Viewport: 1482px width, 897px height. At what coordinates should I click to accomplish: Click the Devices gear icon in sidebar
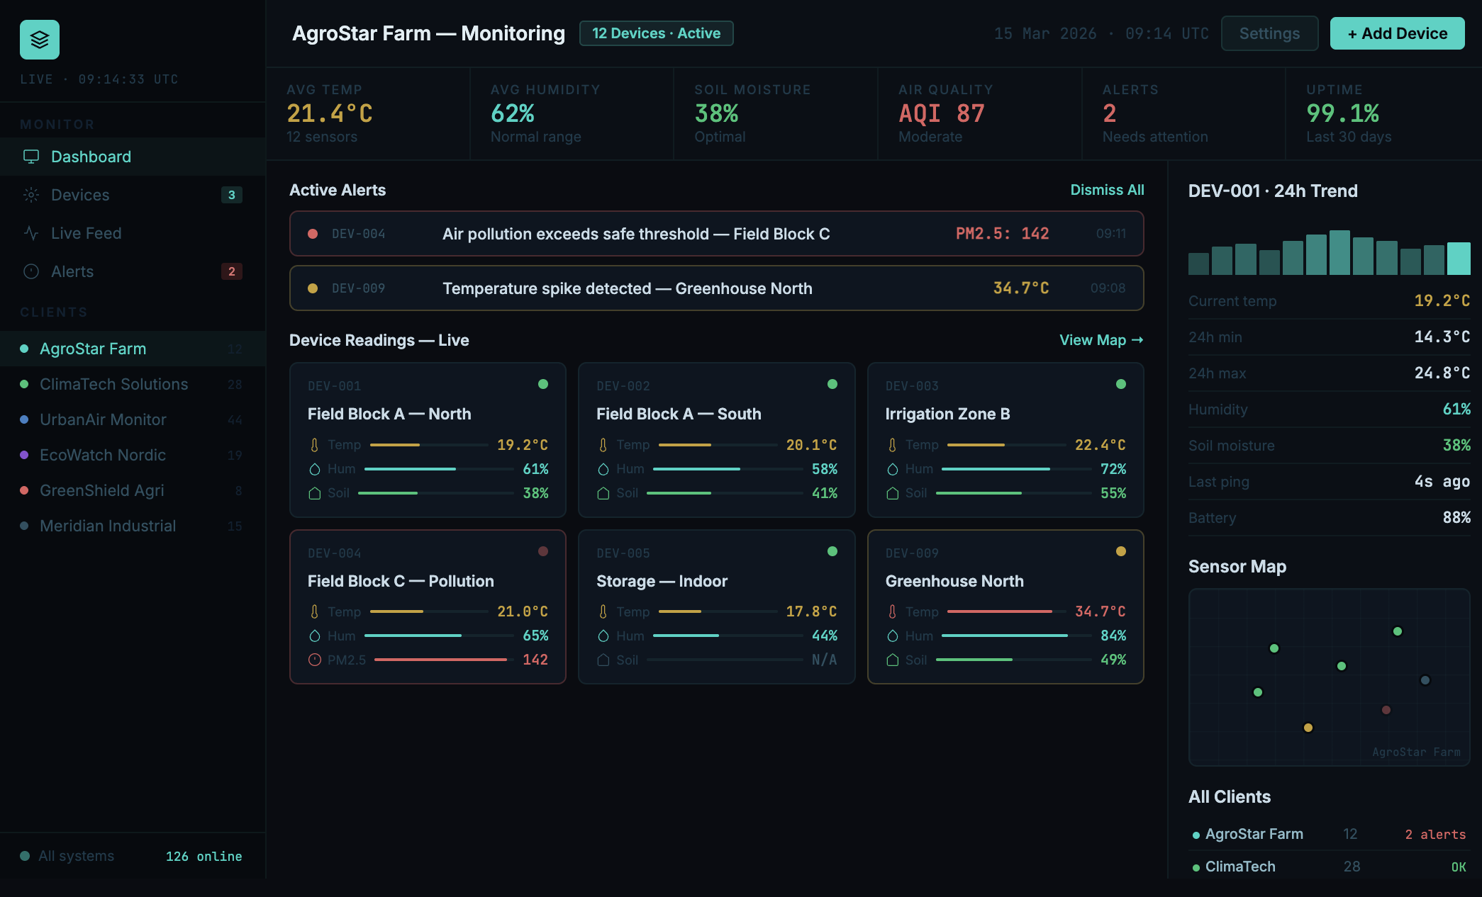coord(31,195)
